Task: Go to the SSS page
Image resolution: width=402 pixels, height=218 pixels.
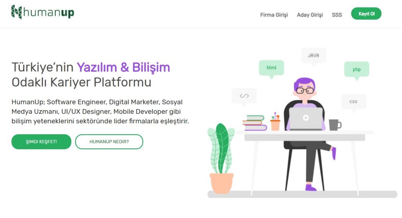Action: coord(337,15)
